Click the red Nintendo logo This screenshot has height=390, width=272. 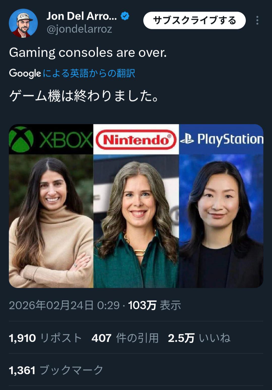tap(136, 139)
